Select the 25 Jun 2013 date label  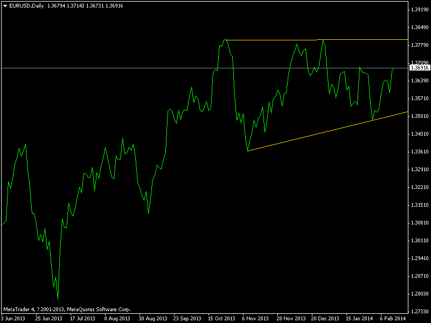(48, 319)
